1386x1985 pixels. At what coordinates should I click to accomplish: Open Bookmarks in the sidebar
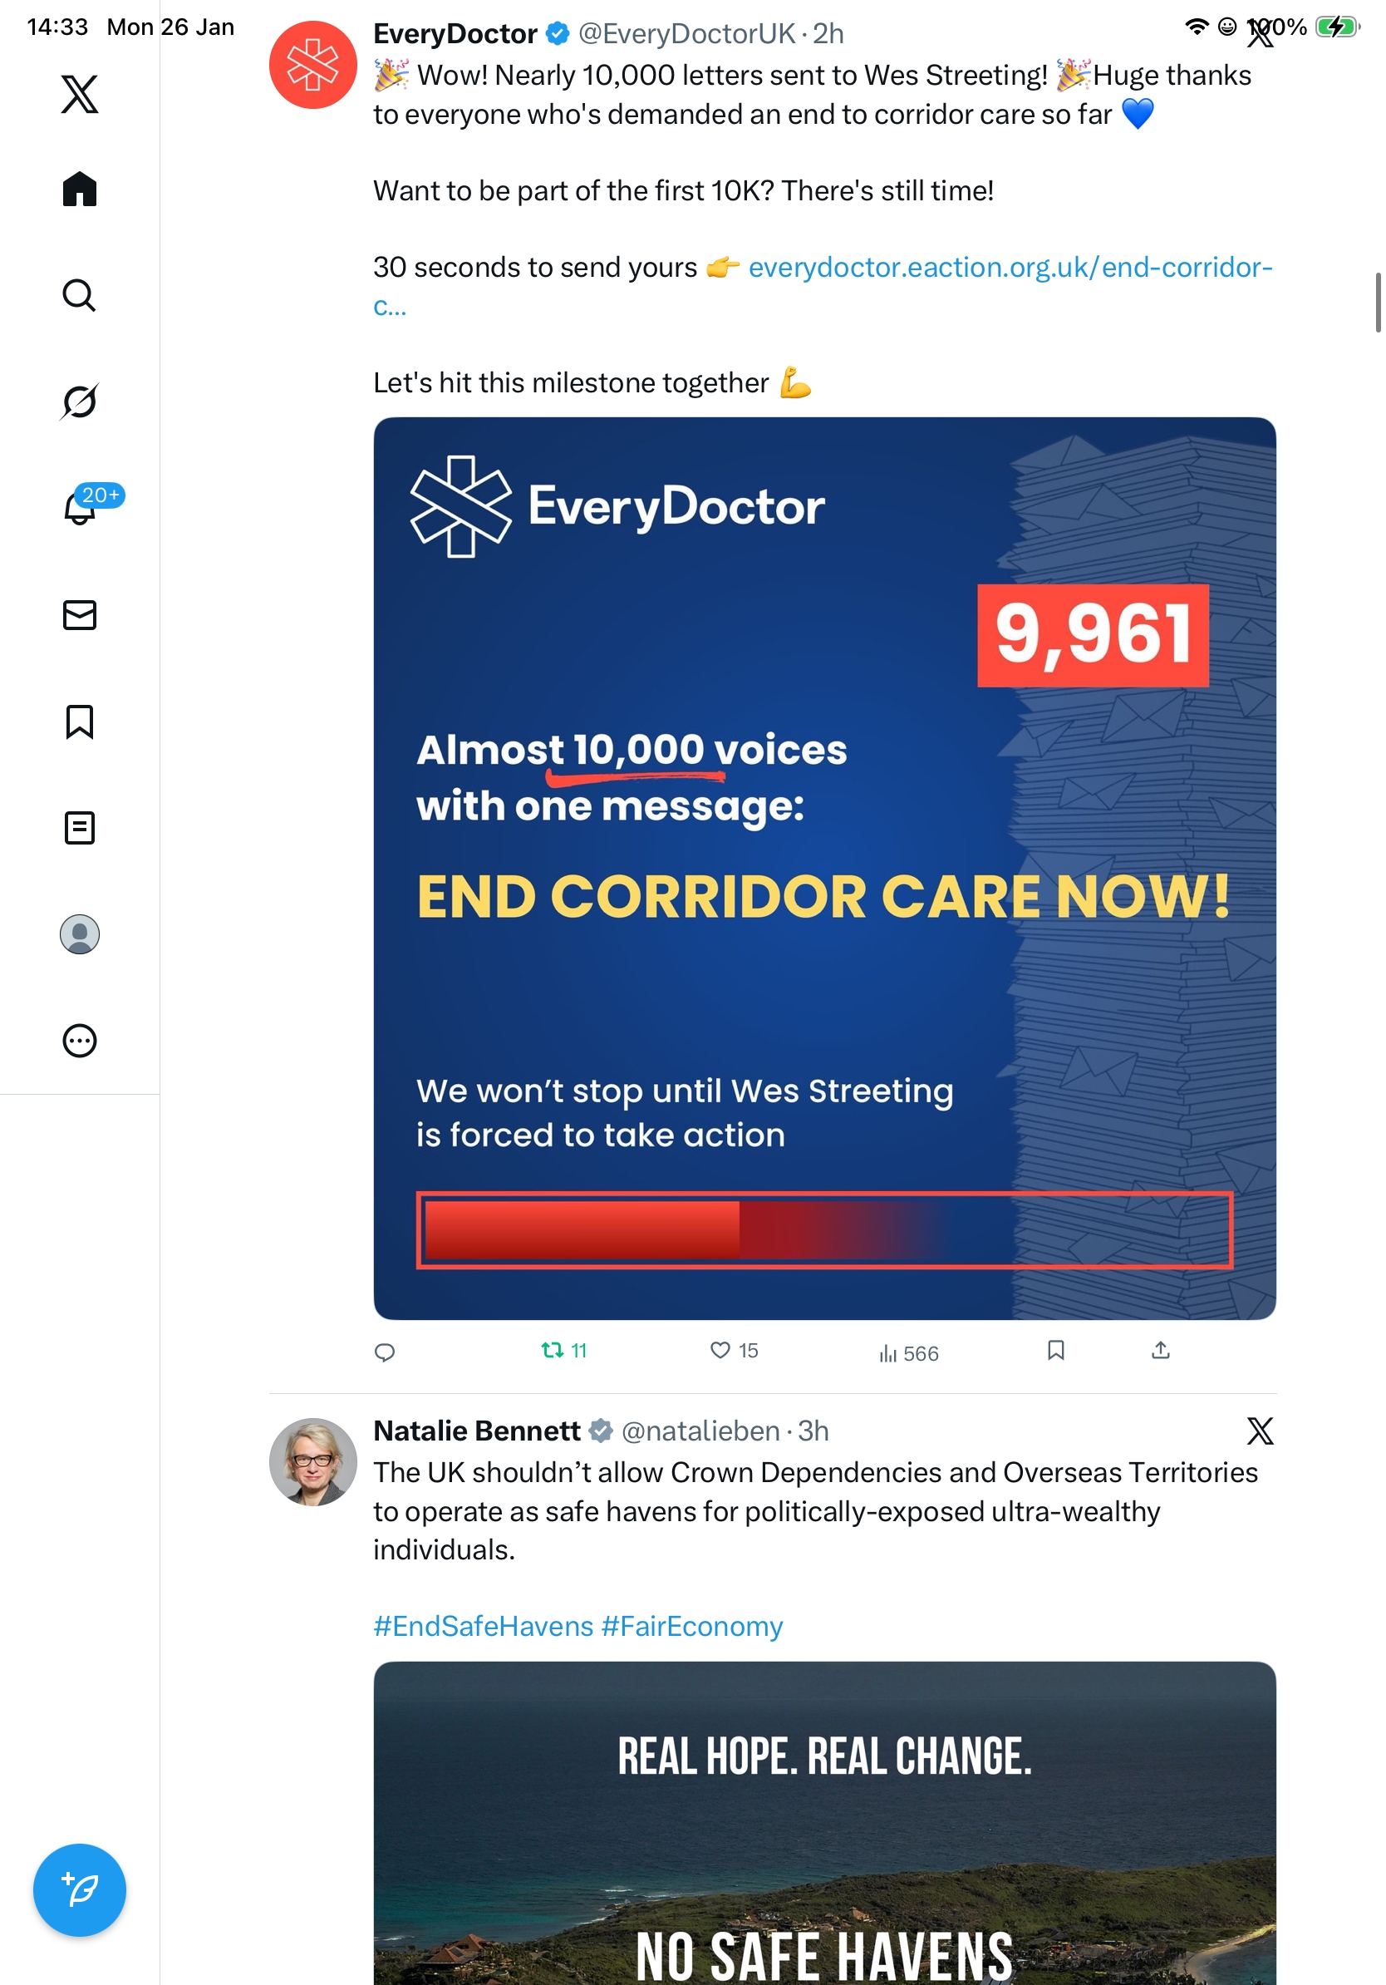click(80, 722)
